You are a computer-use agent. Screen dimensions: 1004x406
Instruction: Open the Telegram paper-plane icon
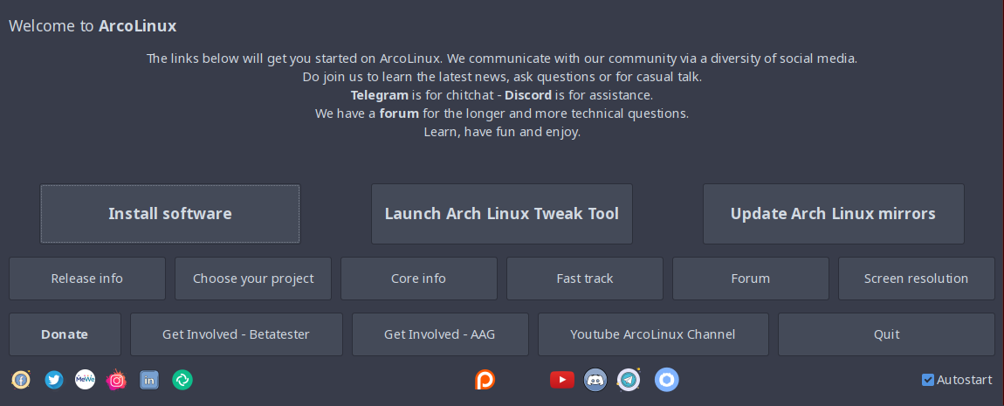(629, 380)
